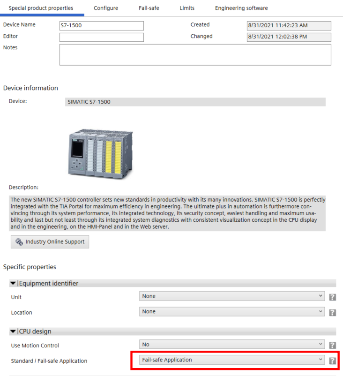Click the S7-1500 controller product image
Image resolution: width=343 pixels, height=376 pixels.
(100, 153)
